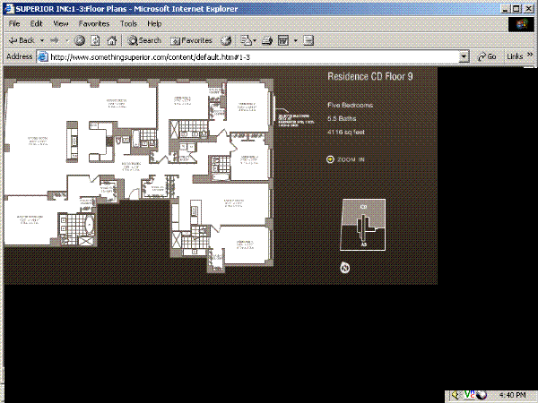
Task: Open the Tools menu
Action: tap(128, 23)
